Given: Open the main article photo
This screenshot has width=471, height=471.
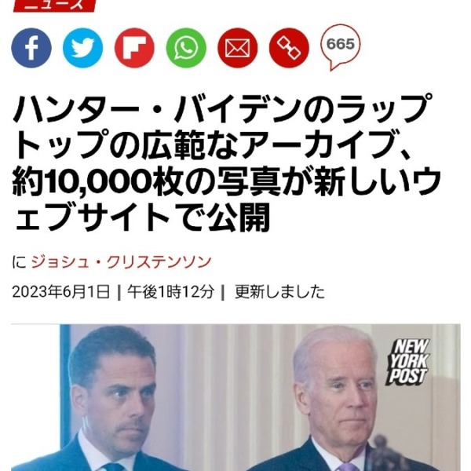Looking at the screenshot, I should pyautogui.click(x=235, y=397).
